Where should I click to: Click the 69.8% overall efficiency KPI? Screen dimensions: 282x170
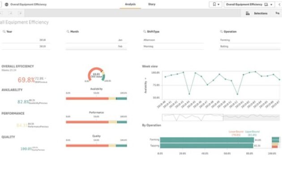(26, 80)
